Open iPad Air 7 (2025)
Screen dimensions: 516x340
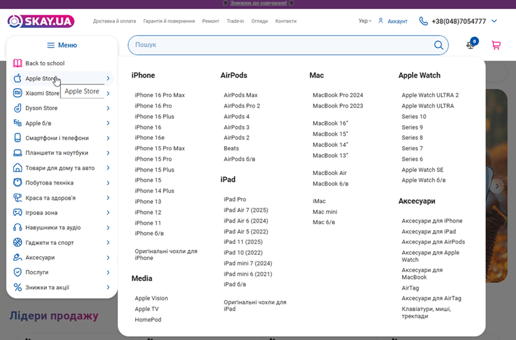pyautogui.click(x=246, y=210)
